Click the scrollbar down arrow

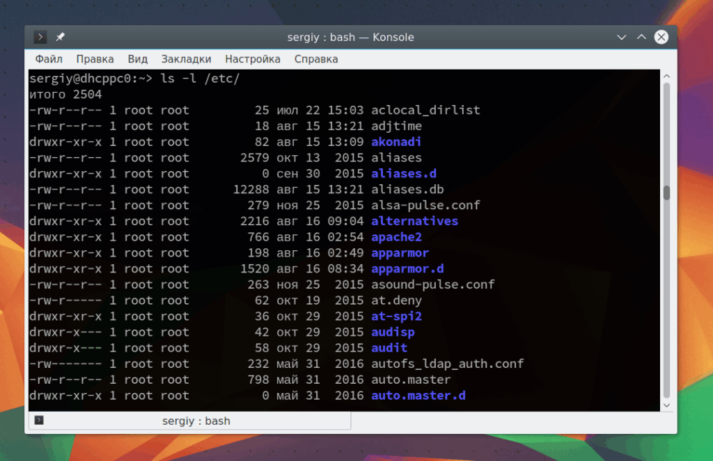coord(666,405)
